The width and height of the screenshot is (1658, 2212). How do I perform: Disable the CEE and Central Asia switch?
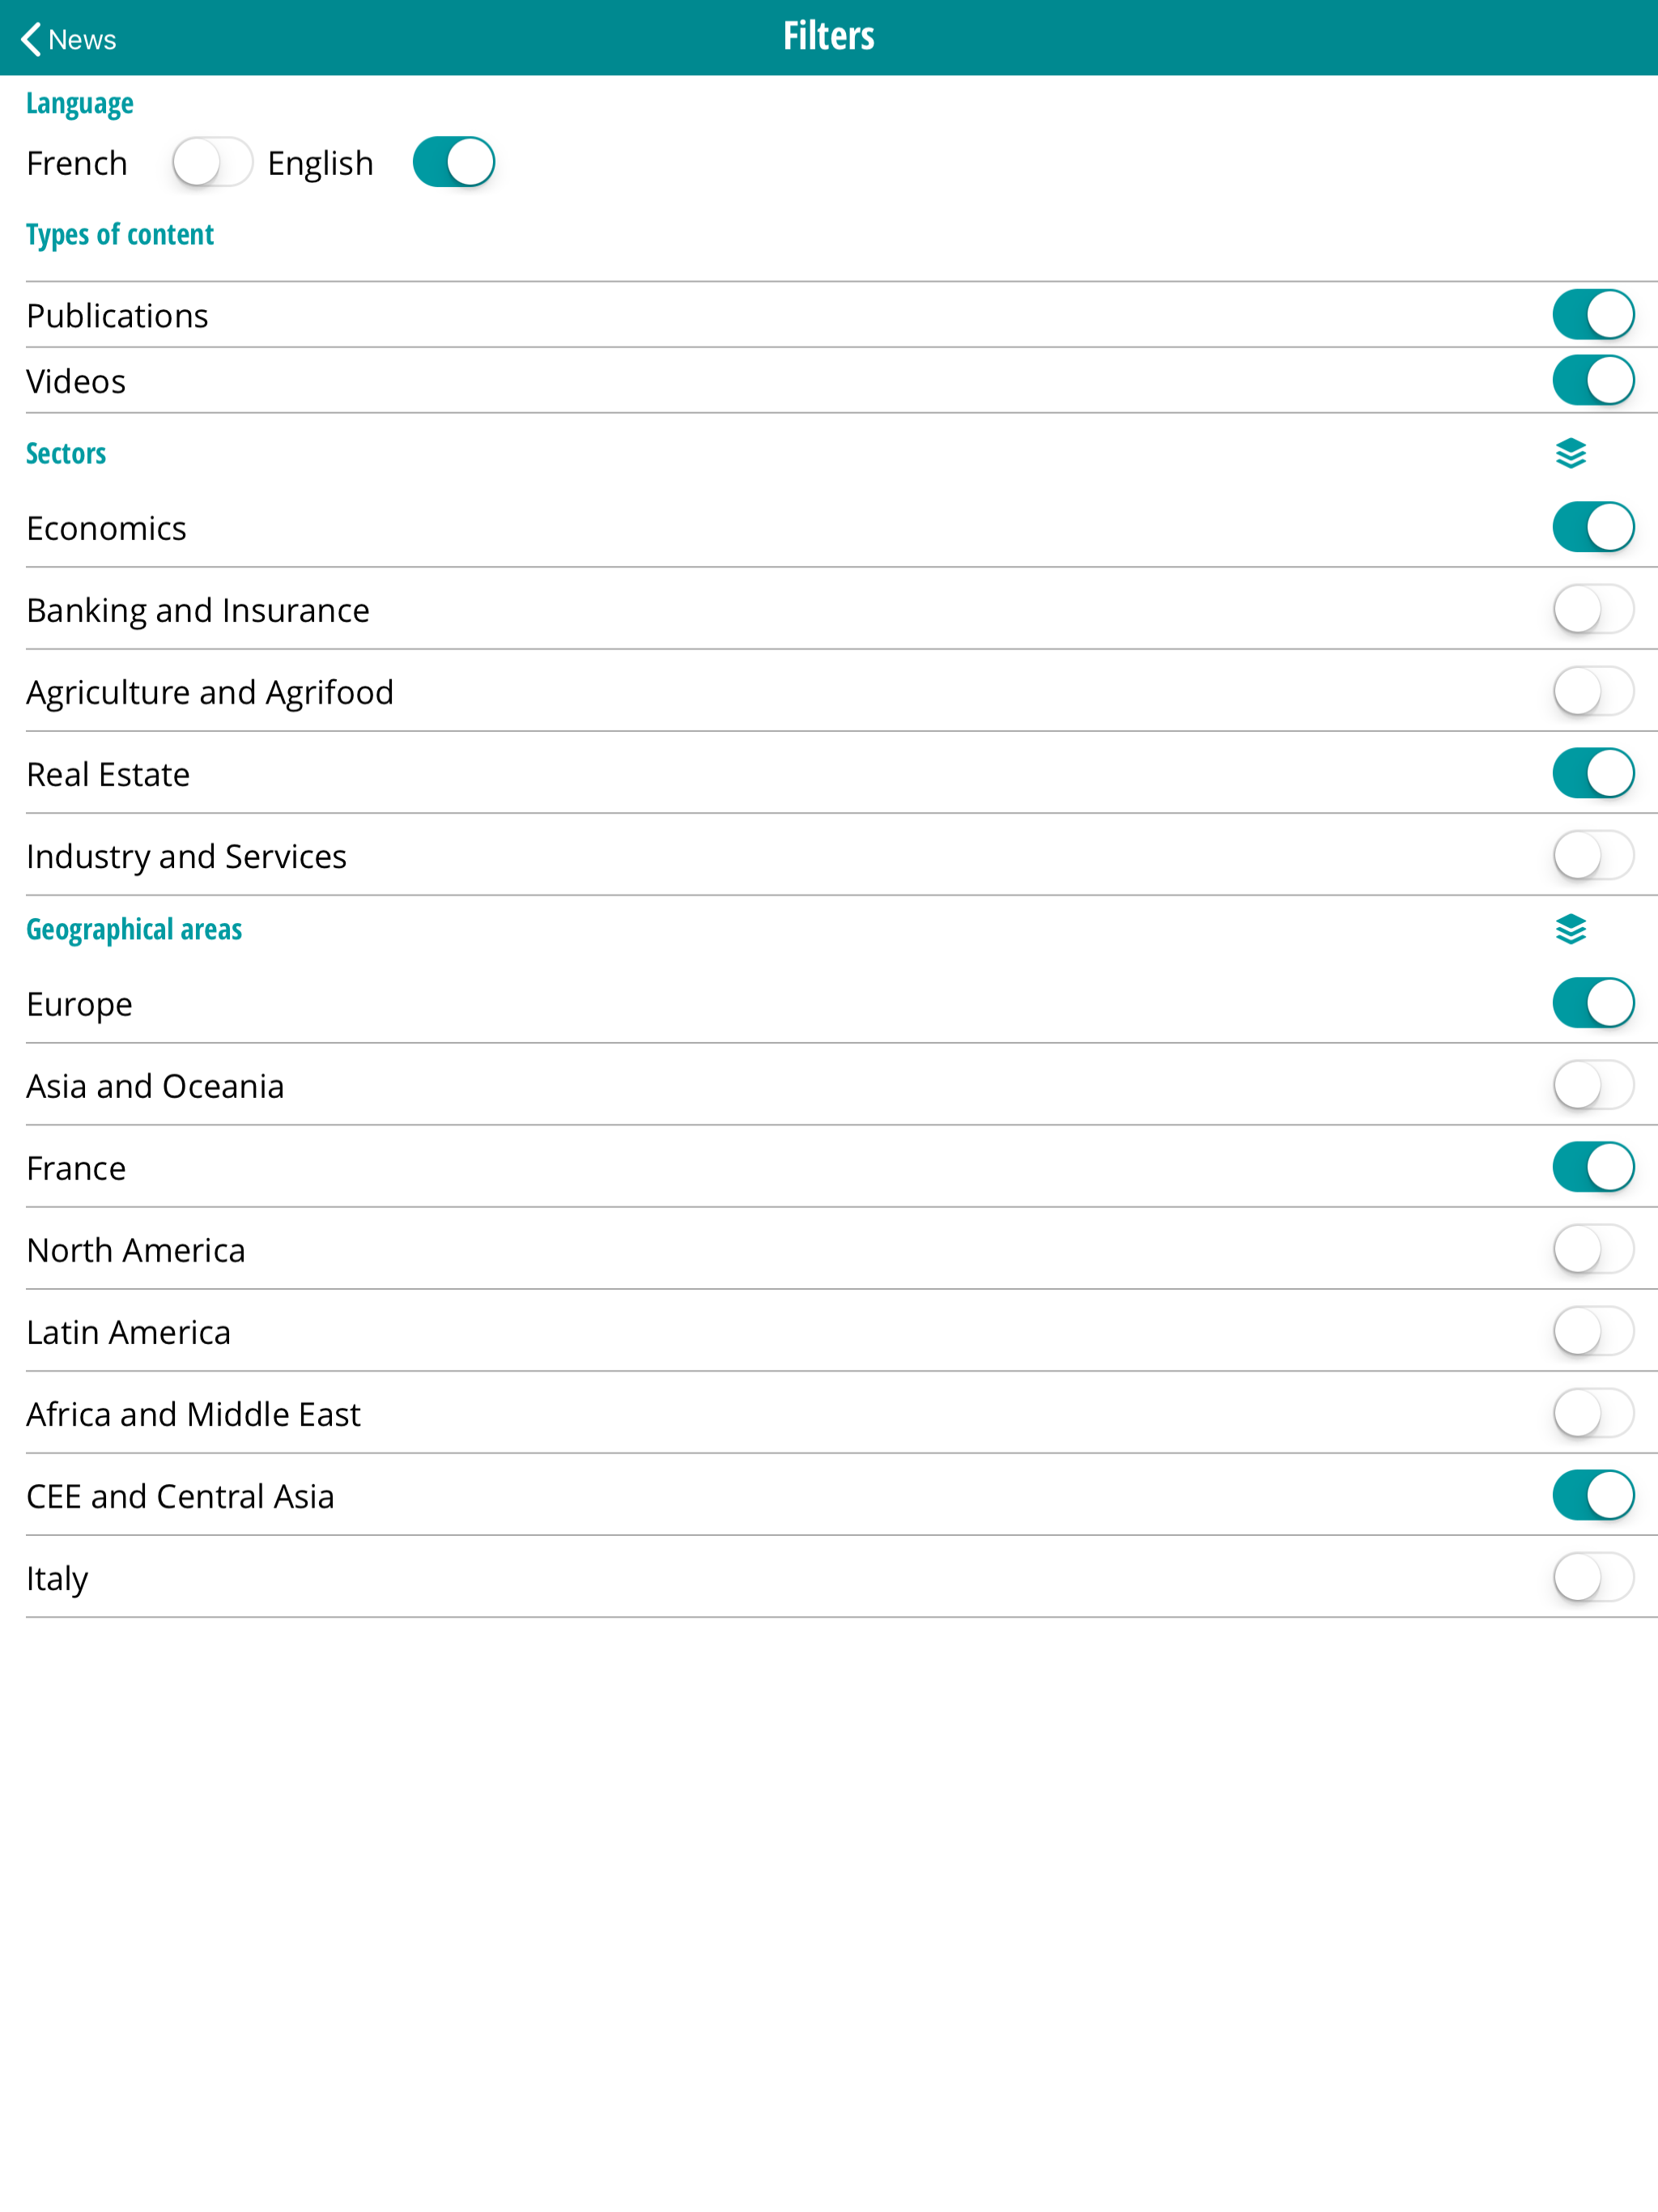pyautogui.click(x=1593, y=1495)
